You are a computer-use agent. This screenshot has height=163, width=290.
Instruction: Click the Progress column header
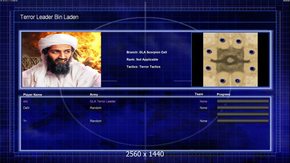(x=223, y=94)
